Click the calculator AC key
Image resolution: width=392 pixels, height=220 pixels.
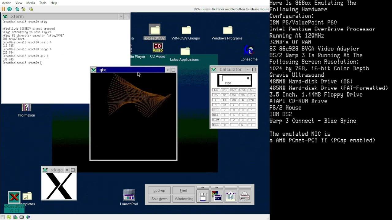pyautogui.click(x=251, y=90)
